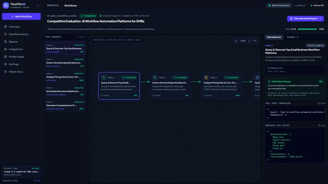
Task: Click the task_1 ID in inspector
Action: [269, 45]
